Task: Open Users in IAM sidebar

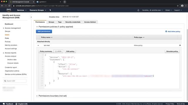Action: (7, 35)
